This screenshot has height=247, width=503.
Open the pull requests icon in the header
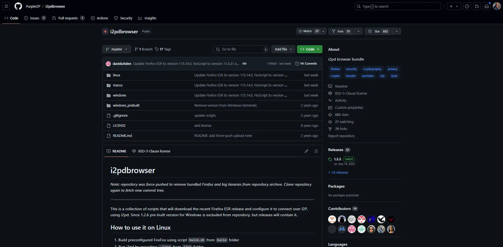click(477, 6)
